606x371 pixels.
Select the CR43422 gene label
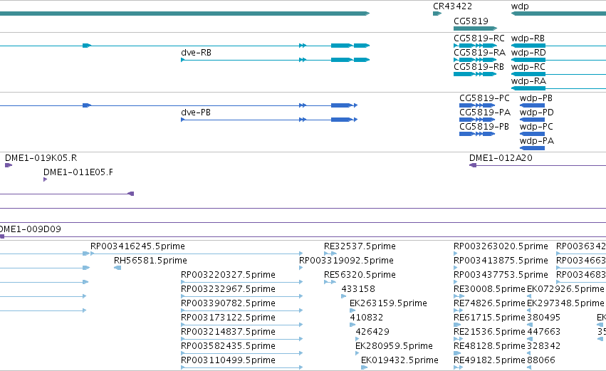tap(452, 6)
